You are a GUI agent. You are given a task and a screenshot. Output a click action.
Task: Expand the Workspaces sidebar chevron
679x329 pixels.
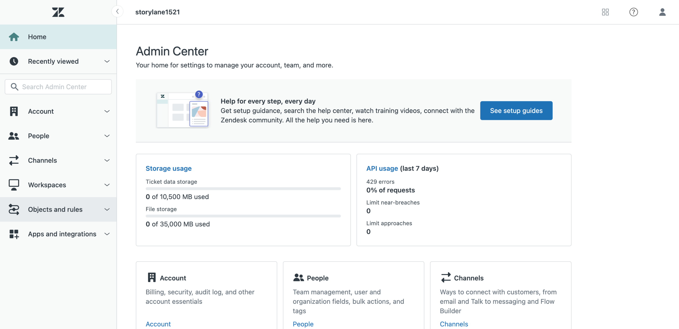[x=107, y=185]
